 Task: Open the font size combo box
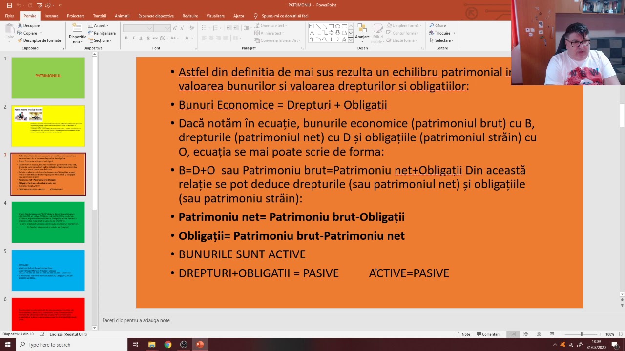162,28
